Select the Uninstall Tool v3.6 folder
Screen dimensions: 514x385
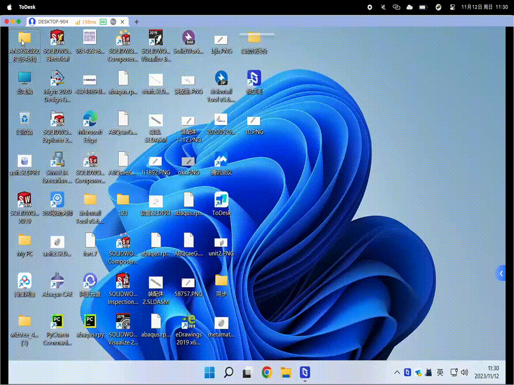coord(90,208)
